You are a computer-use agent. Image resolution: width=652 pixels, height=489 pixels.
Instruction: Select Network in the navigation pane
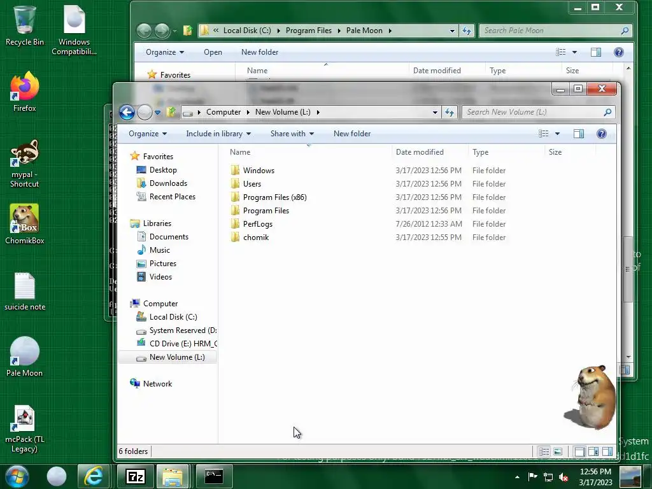[x=157, y=384]
